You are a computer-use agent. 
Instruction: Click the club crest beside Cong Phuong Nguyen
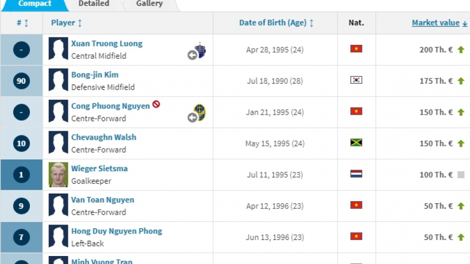coord(200,113)
